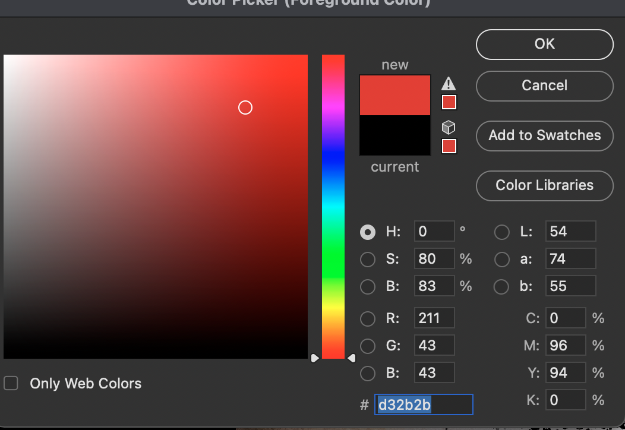The width and height of the screenshot is (625, 430).
Task: Click the circular color field selection marker
Action: (245, 107)
